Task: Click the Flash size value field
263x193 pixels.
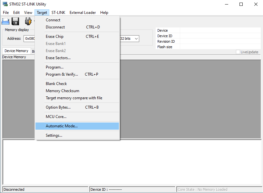Action: (220, 47)
